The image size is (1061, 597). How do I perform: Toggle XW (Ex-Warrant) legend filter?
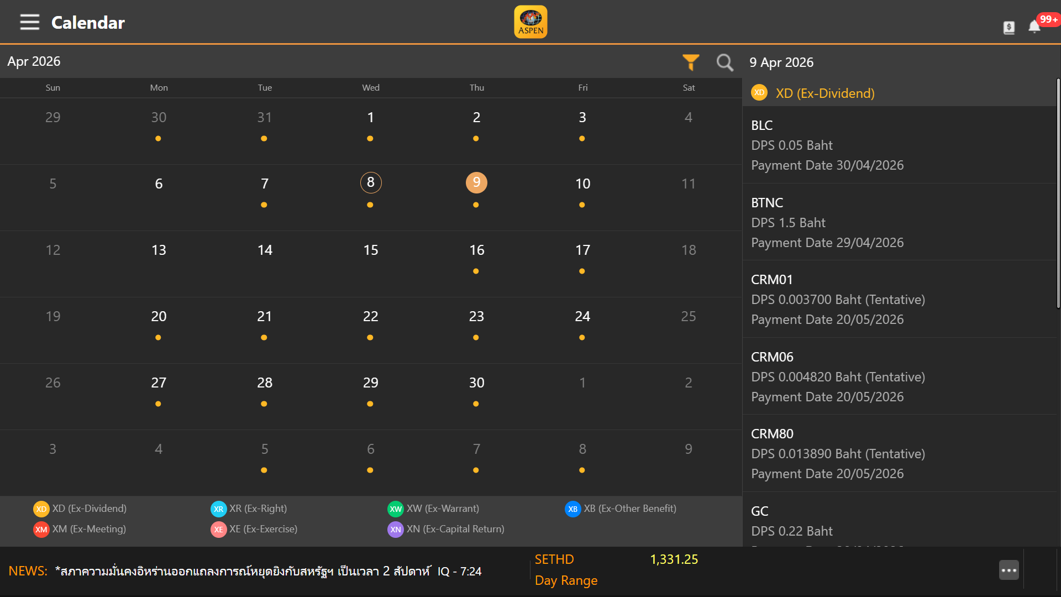(x=433, y=509)
